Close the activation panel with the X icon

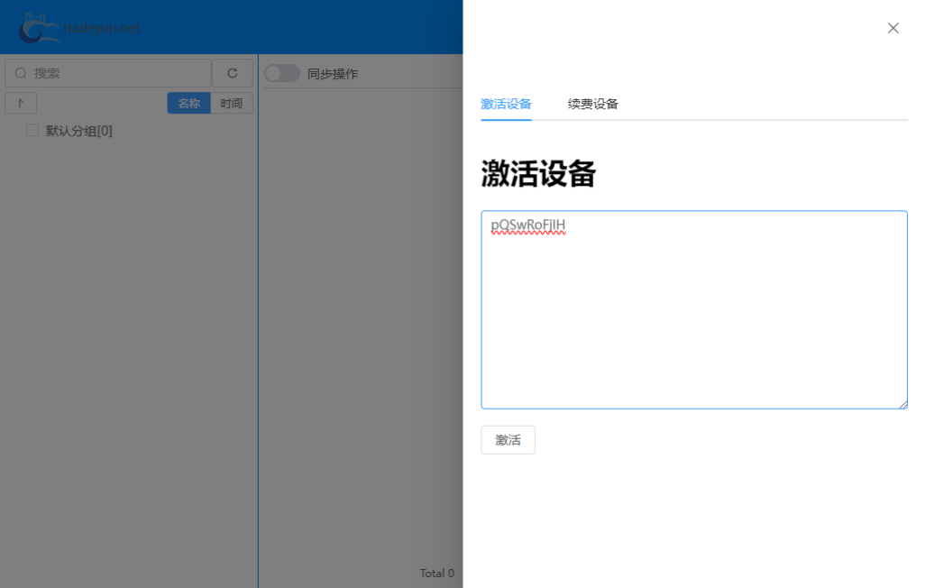pyautogui.click(x=893, y=28)
